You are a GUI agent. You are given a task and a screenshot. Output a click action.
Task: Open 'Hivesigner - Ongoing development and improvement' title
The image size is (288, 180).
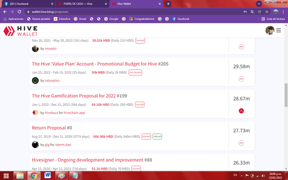(87, 160)
